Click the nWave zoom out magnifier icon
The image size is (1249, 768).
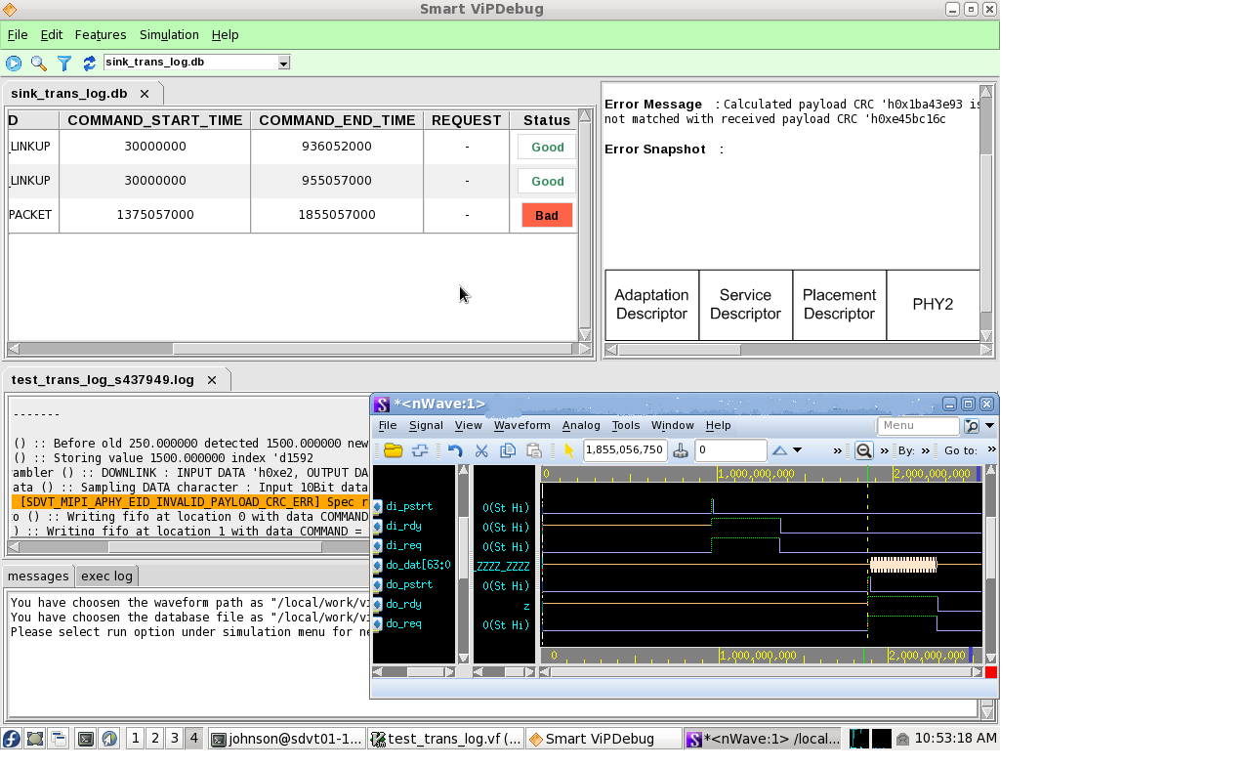click(x=864, y=450)
